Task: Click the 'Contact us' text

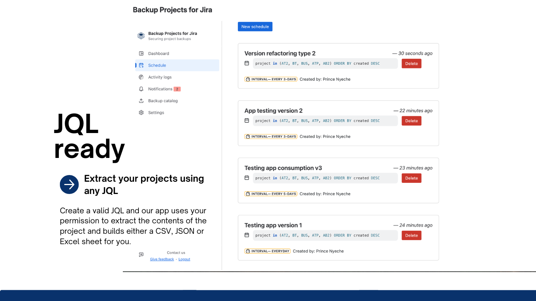Action: 176,253
